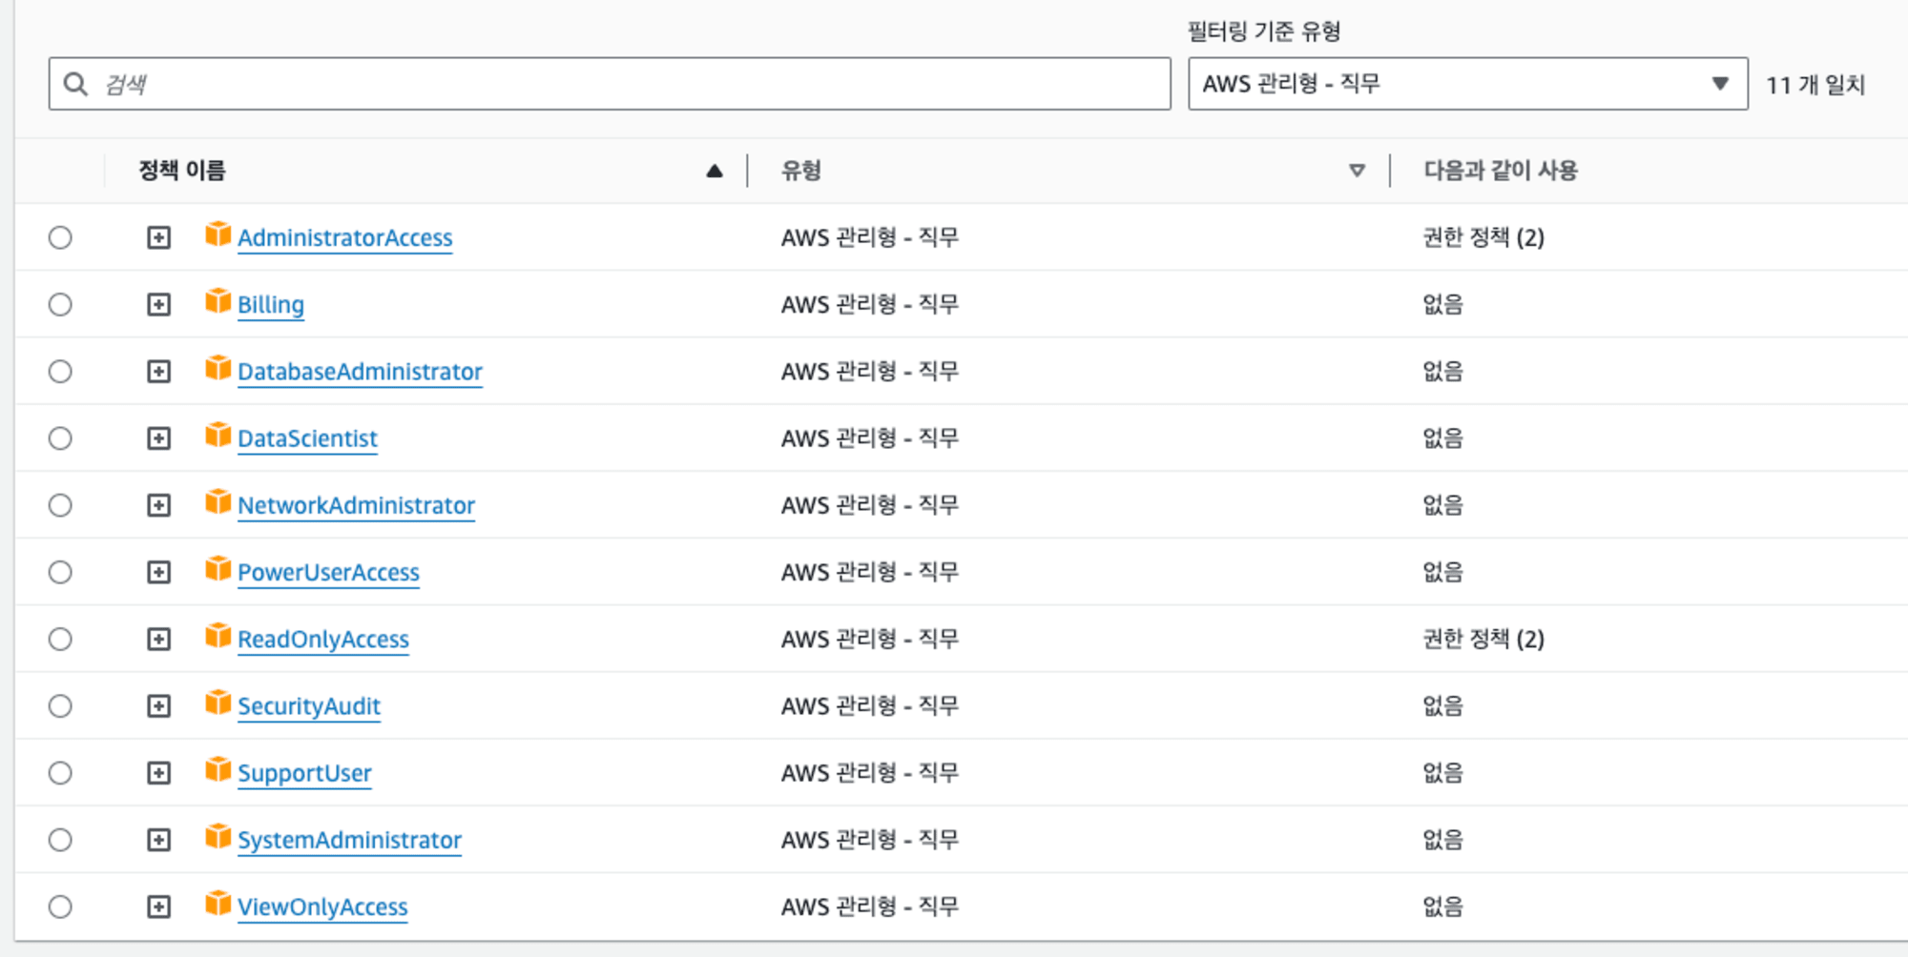Viewport: 1908px width, 957px height.
Task: Pick the SupportUser radio button
Action: pos(60,773)
